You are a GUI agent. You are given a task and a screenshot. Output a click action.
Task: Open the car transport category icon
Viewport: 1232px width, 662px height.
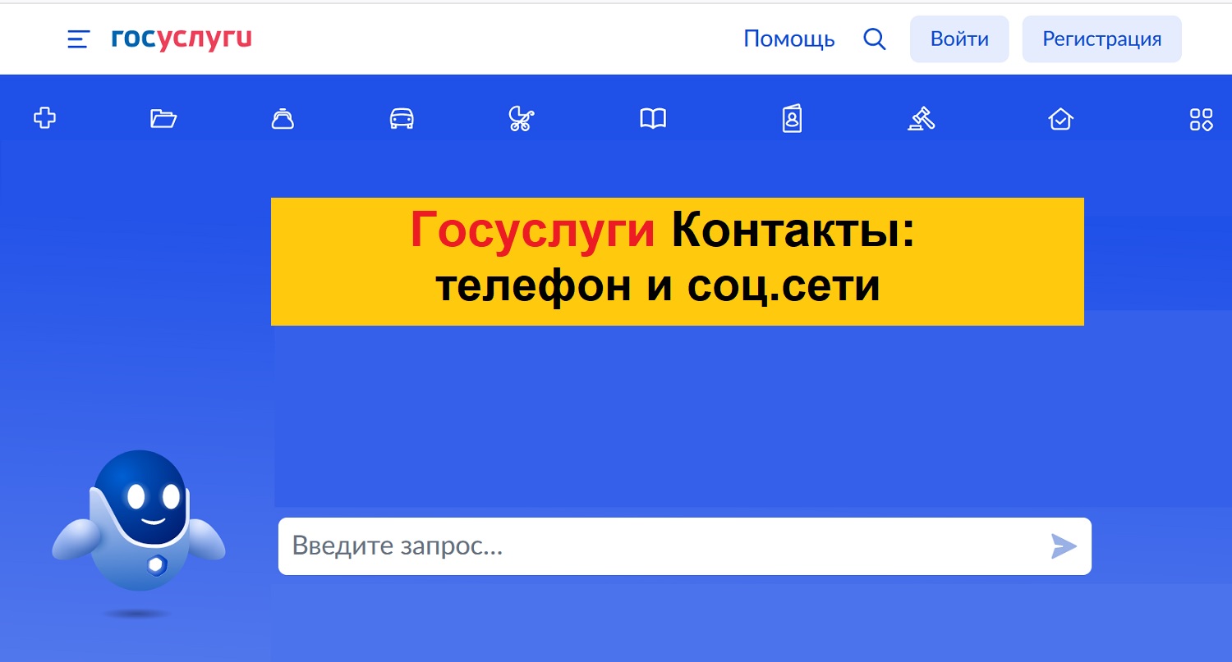tap(402, 119)
